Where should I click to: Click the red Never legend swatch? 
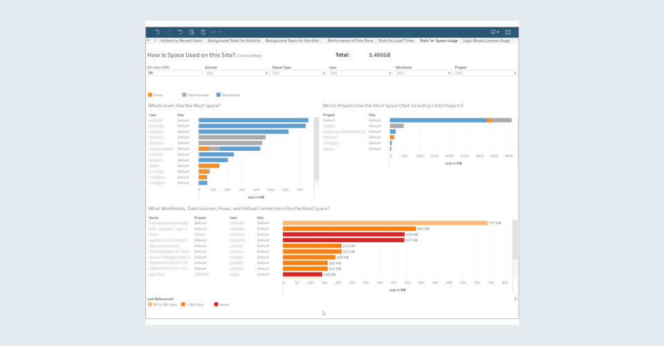(x=216, y=304)
